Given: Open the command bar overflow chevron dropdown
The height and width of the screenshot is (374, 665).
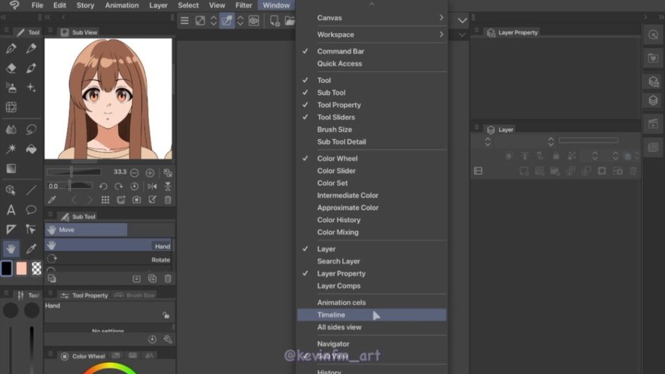Looking at the screenshot, I should click(462, 21).
